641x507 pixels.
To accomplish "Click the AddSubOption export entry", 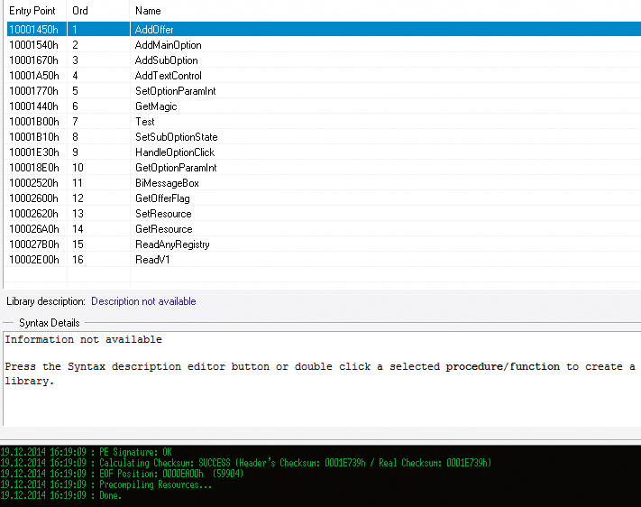I will click(x=166, y=60).
